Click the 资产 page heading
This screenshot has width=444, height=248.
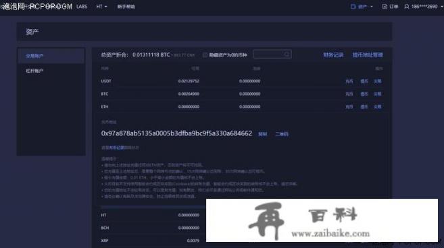[32, 32]
